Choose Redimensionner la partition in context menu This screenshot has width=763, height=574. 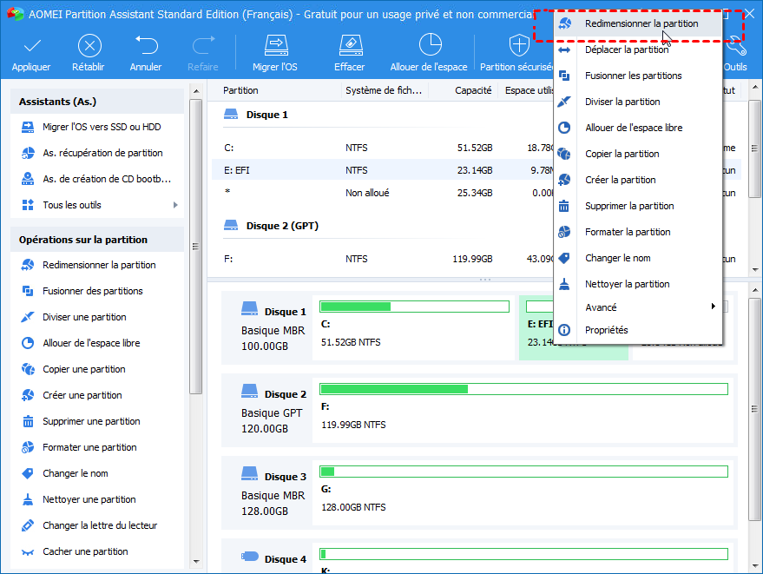pos(637,23)
